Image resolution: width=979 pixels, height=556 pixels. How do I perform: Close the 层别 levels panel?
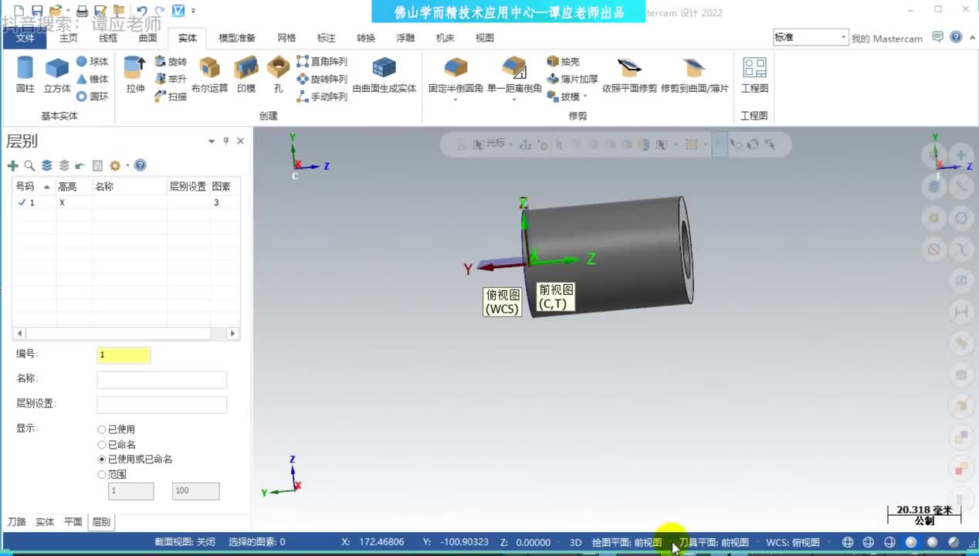pyautogui.click(x=240, y=141)
